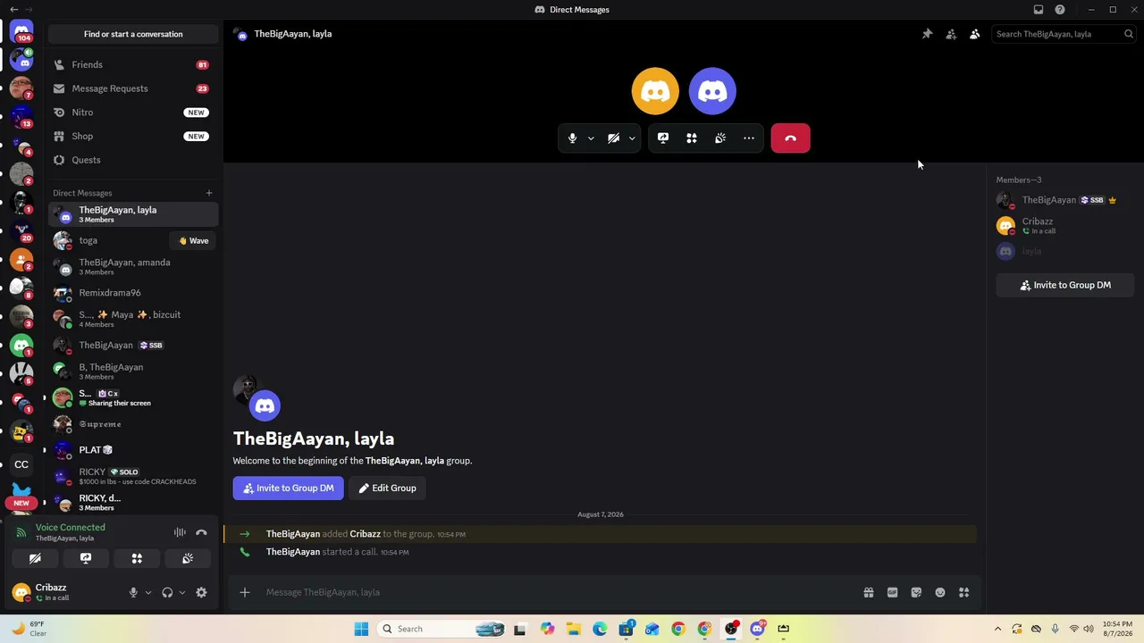
Task: Open the CC server
Action: pos(21,464)
